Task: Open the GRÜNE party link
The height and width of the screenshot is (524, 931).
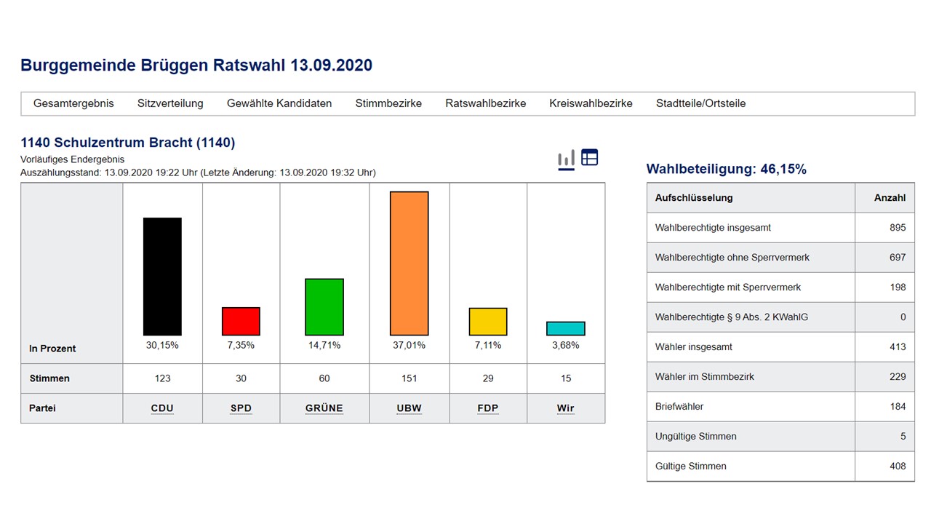Action: 324,408
